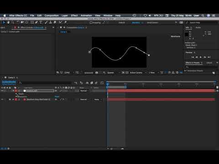
Task: Enable the Snapping checkbox
Action: tap(91, 23)
